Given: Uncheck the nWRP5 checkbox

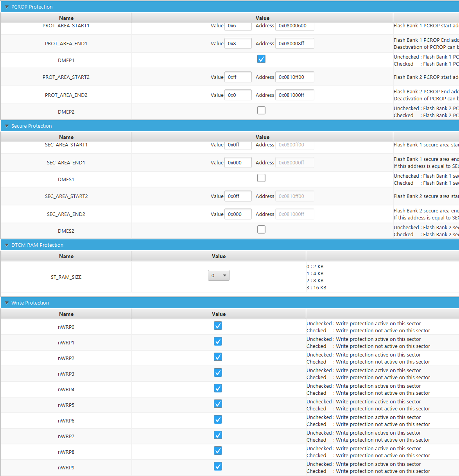Looking at the screenshot, I should (218, 404).
